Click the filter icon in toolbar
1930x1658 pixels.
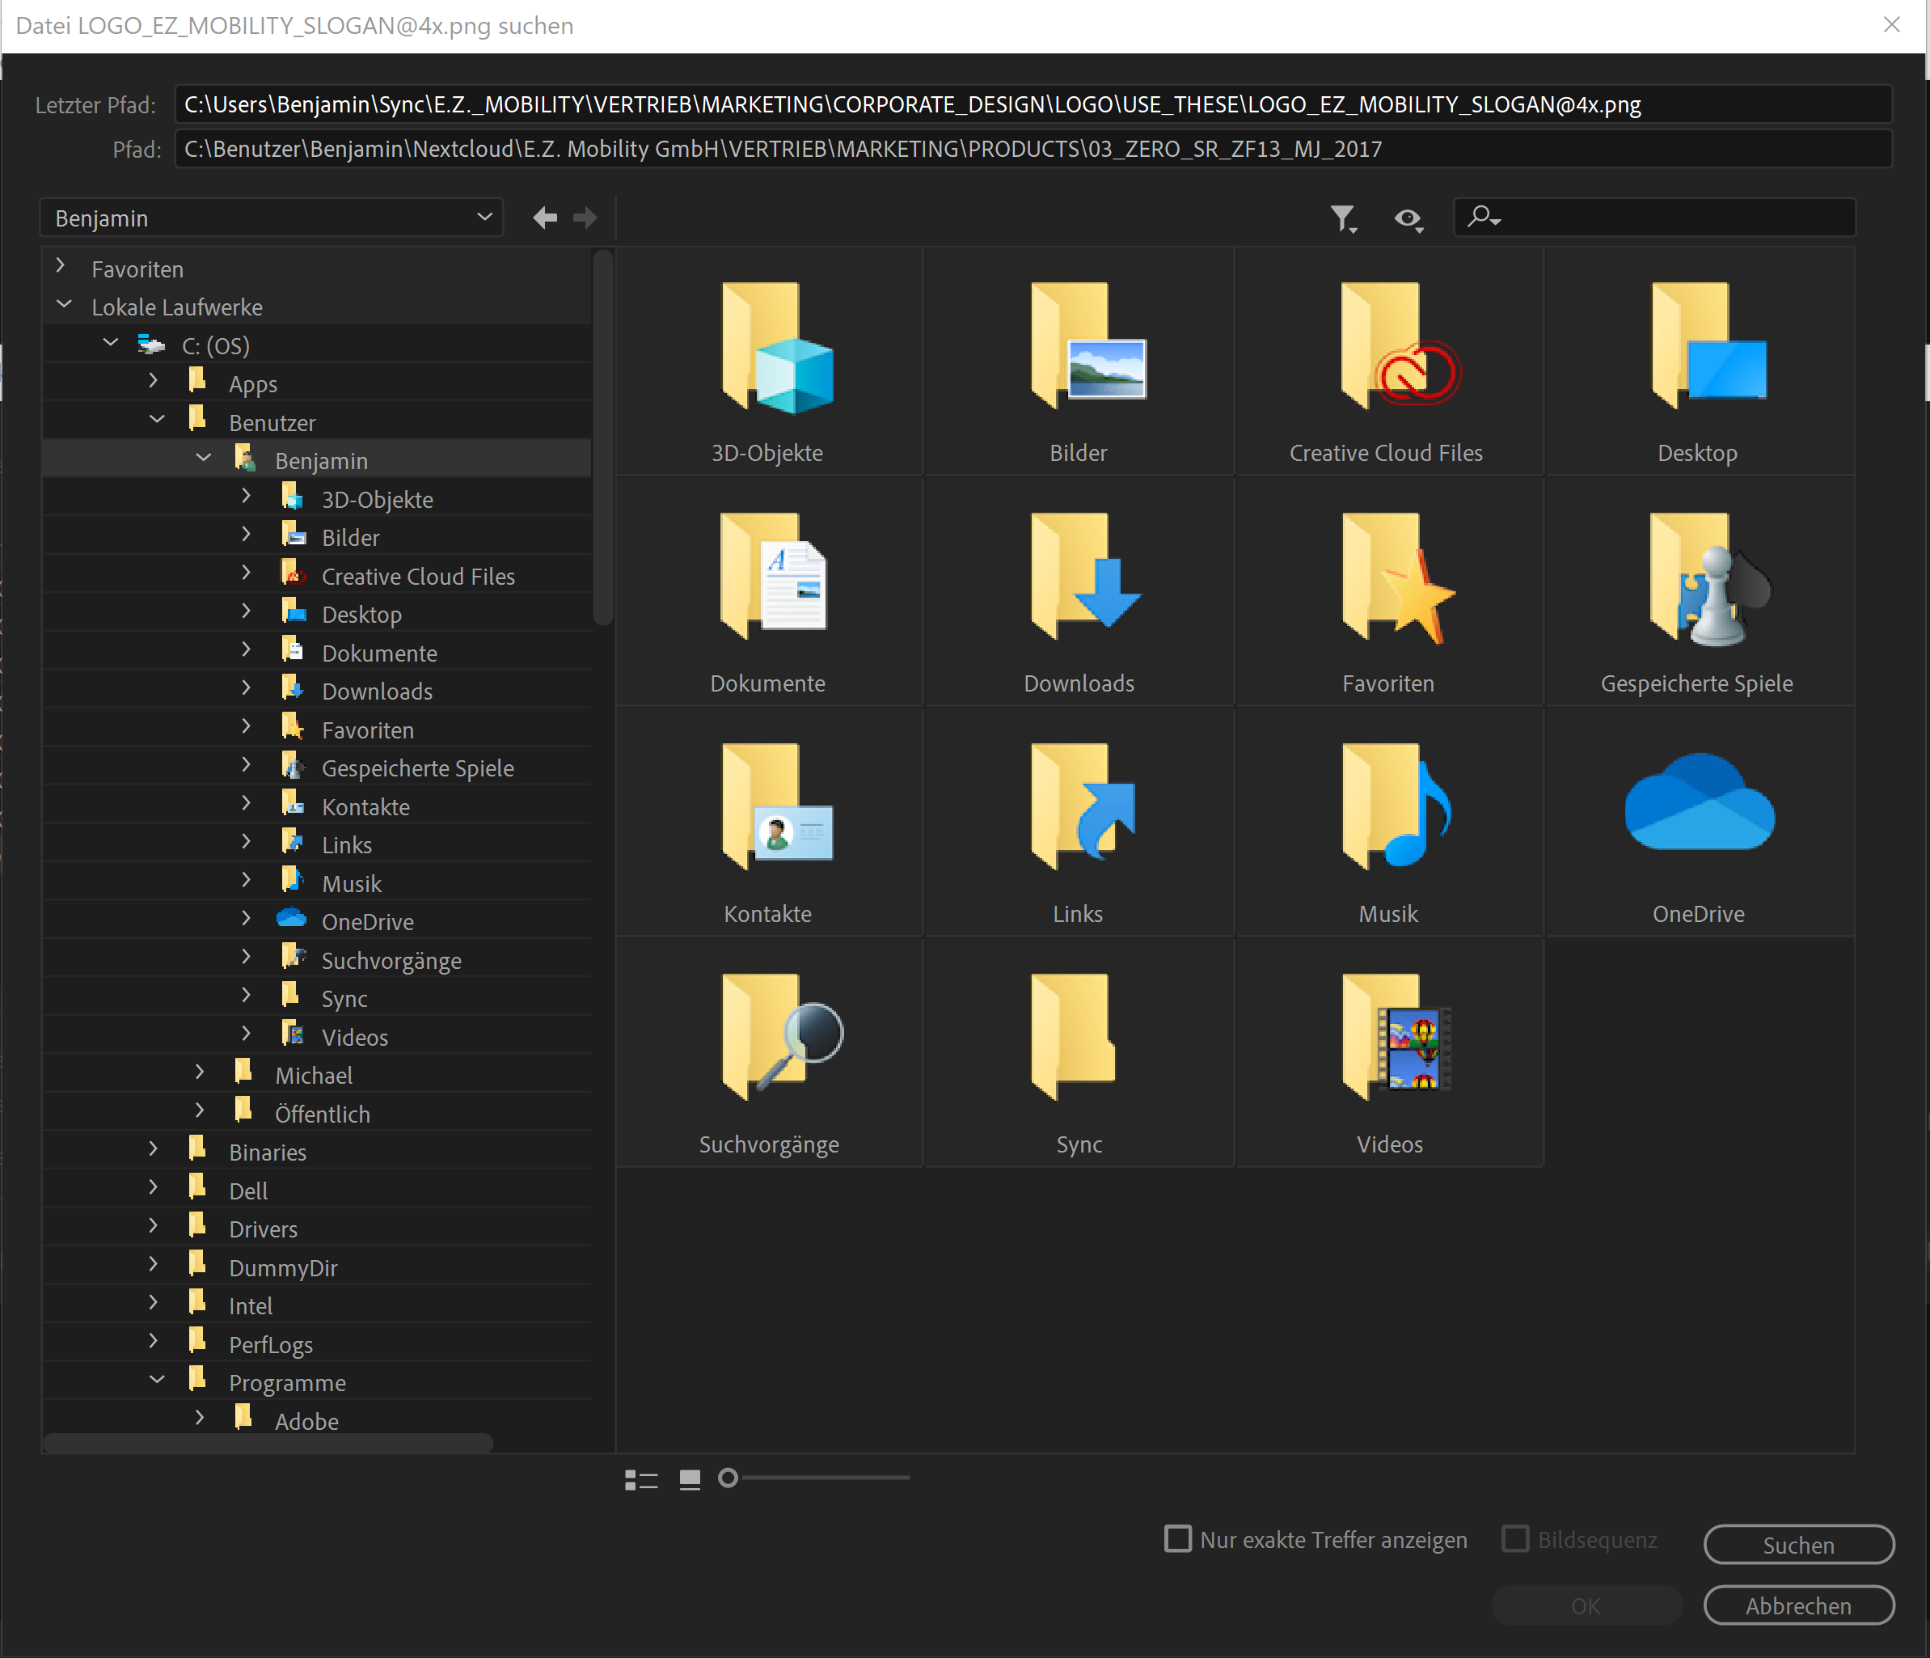coord(1344,218)
